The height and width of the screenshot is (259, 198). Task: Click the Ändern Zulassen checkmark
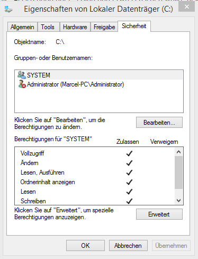129,163
